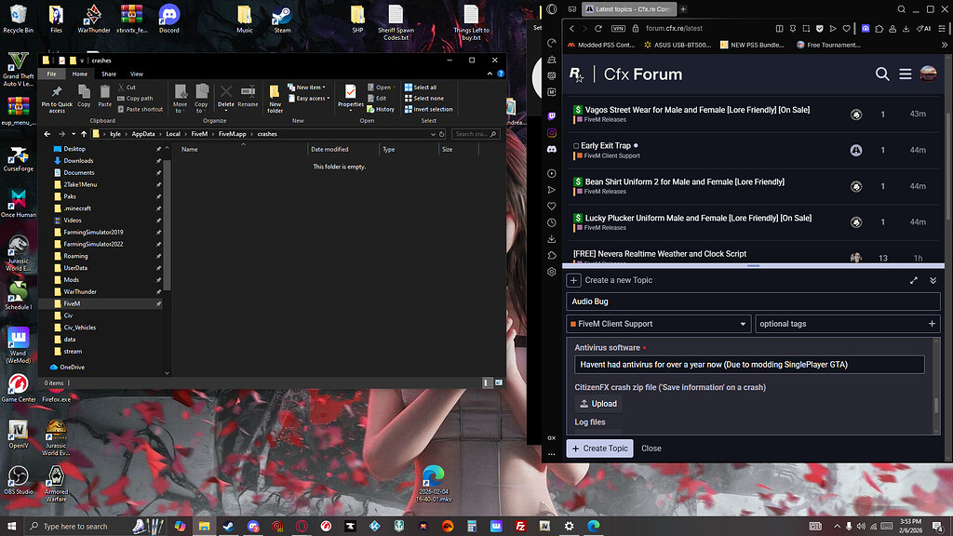Open GX Control speedometer in the Opera sidebar

[x=551, y=43]
